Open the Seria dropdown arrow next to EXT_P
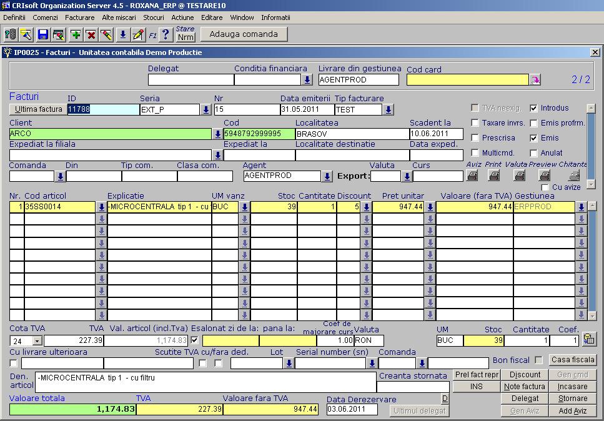604x421 pixels. [x=205, y=110]
